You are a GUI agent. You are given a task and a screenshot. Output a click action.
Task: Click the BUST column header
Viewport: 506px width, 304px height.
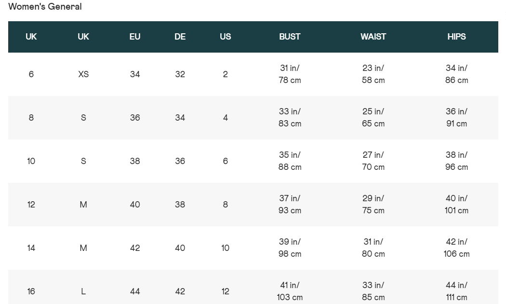(290, 37)
